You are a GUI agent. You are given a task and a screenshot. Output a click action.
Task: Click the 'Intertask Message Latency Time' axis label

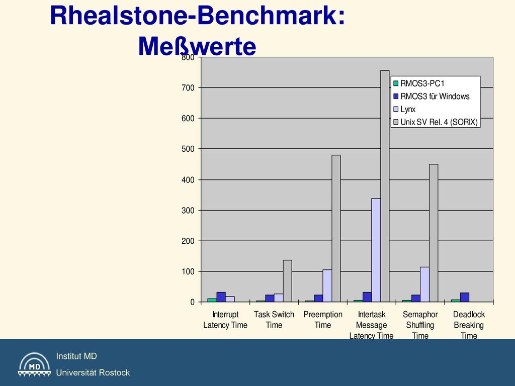click(372, 325)
